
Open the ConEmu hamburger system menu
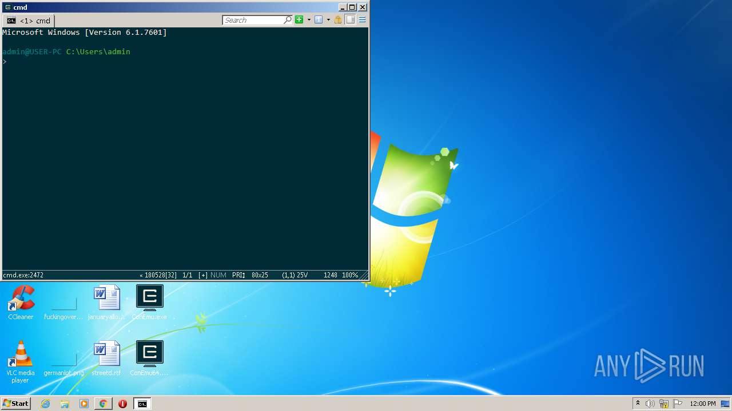pos(362,19)
